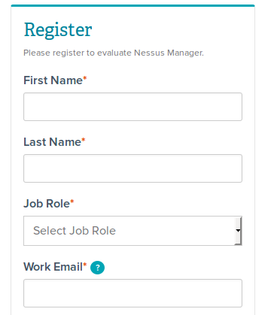The height and width of the screenshot is (315, 271).
Task: Click the Job Role dropdown arrow
Action: coord(238,231)
